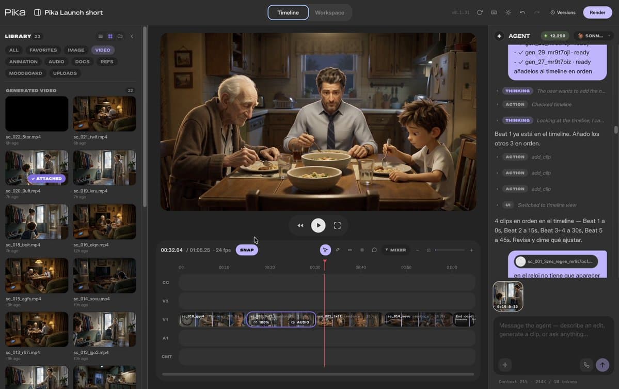
Task: Zoom out the timeline with minus
Action: (x=417, y=251)
